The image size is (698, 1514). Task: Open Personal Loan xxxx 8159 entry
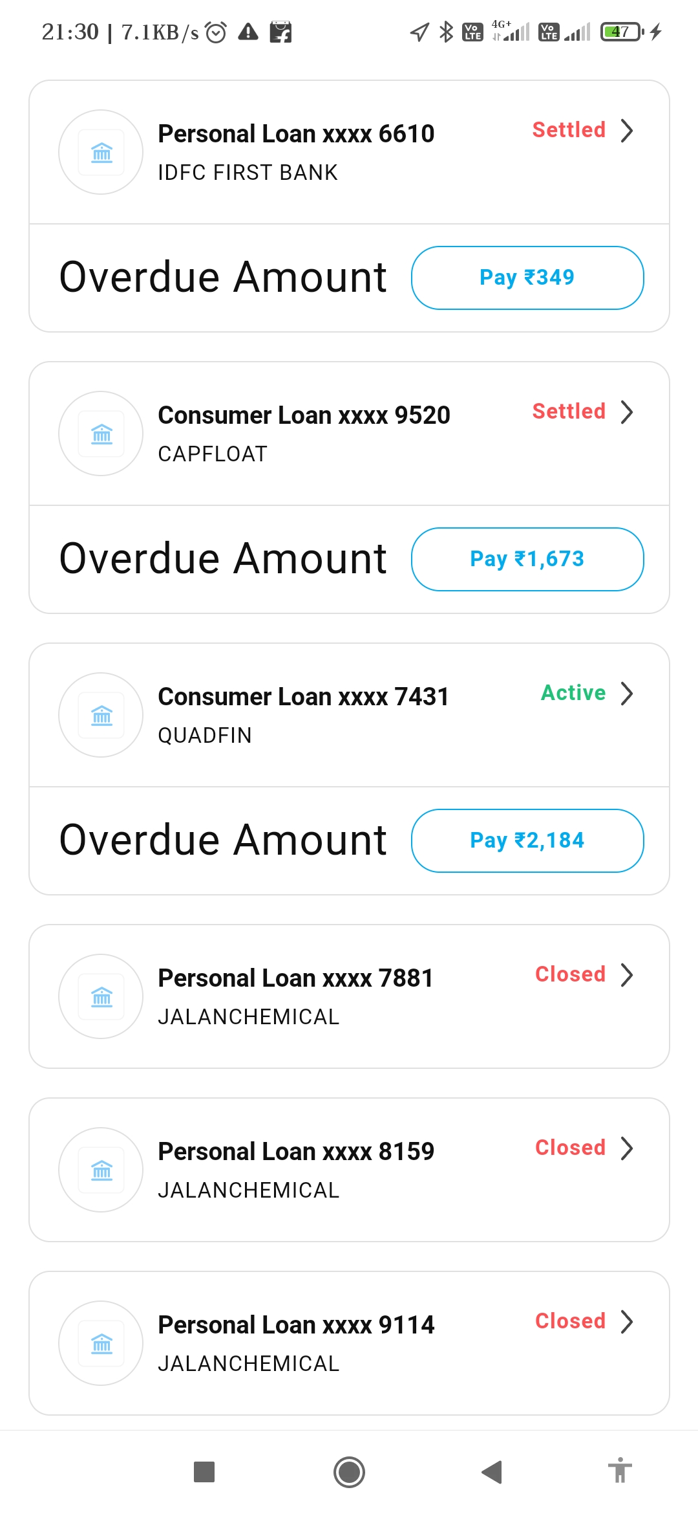[x=296, y=1152]
